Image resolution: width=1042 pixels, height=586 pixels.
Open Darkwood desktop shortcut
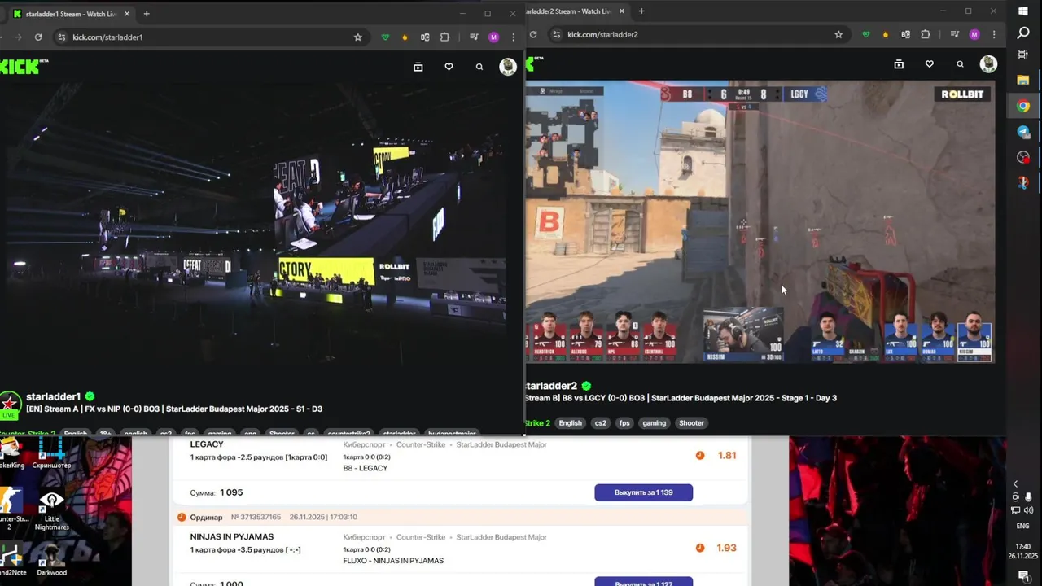pos(51,558)
